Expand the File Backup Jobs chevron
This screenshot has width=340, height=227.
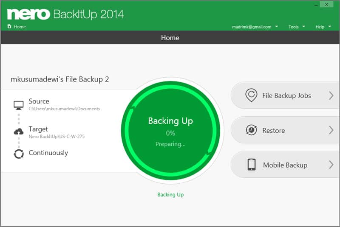click(x=331, y=95)
